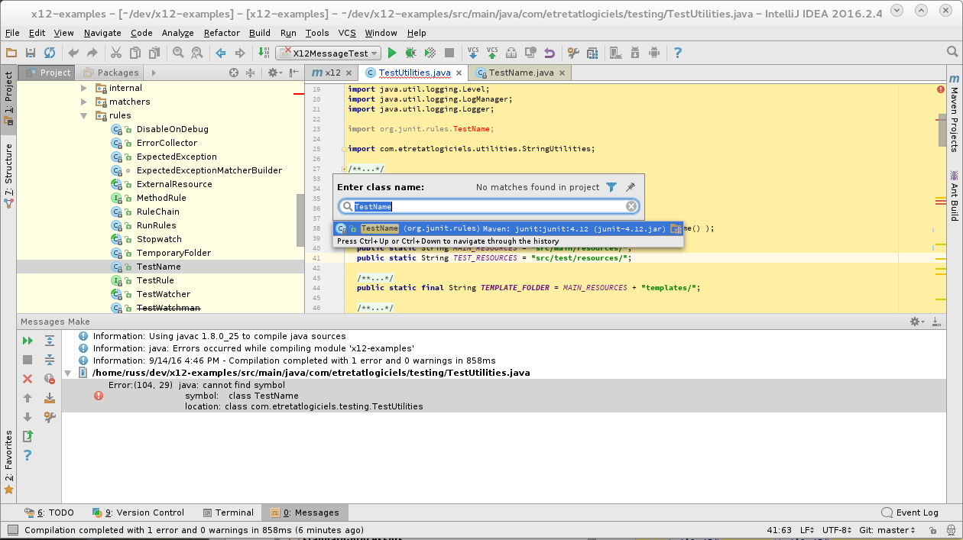Click the Search Everywhere magnifier at top right
The image size is (963, 540).
point(952,52)
